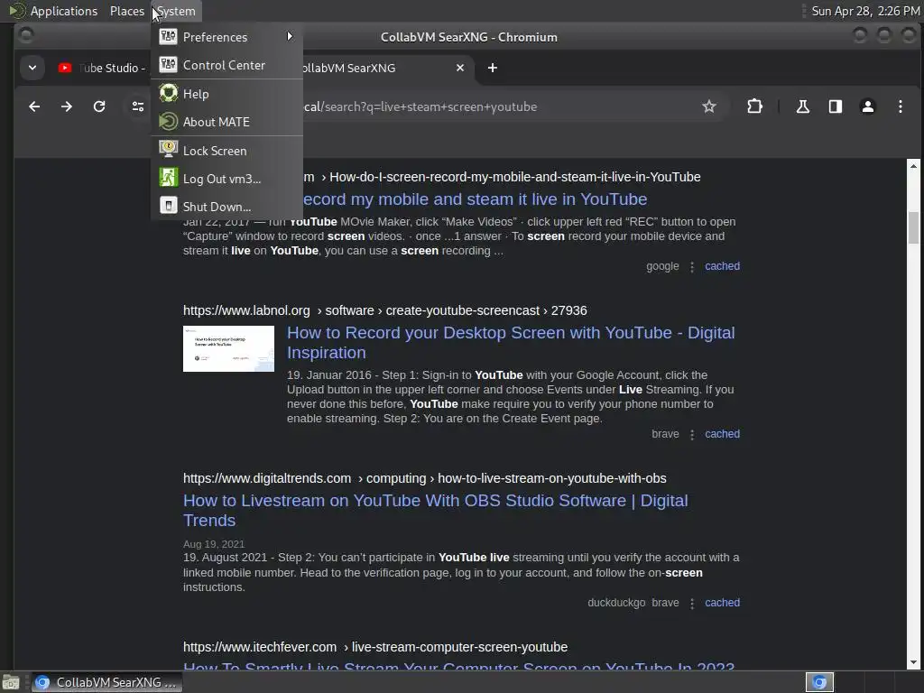Viewport: 924px width, 693px height.
Task: Choose About MATE menu entry
Action: [226, 122]
